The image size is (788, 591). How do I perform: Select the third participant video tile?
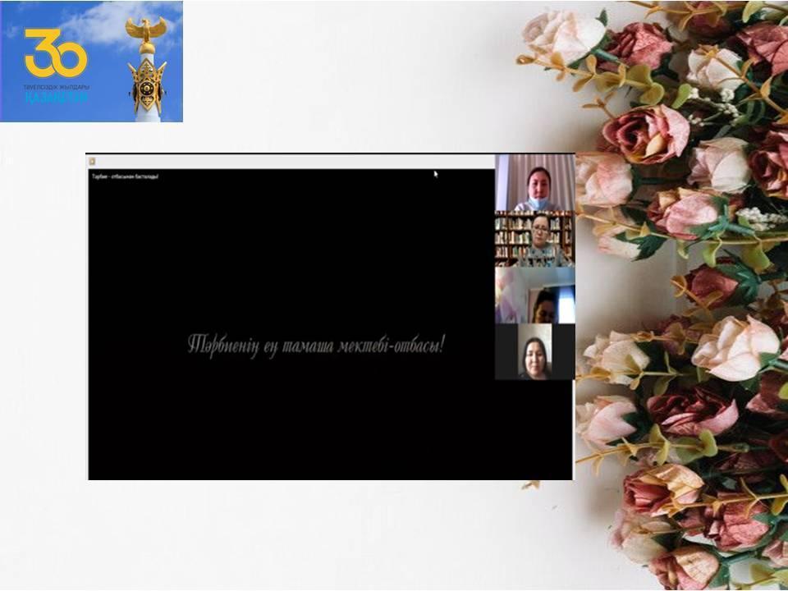[x=534, y=295]
